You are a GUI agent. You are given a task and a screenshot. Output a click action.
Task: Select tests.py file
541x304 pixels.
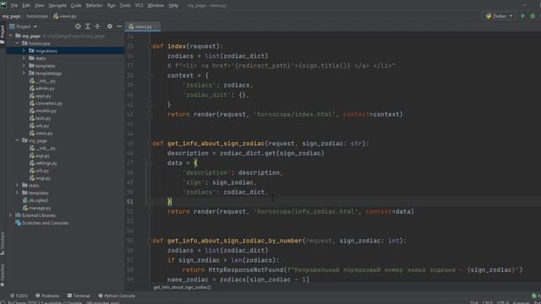tap(43, 118)
